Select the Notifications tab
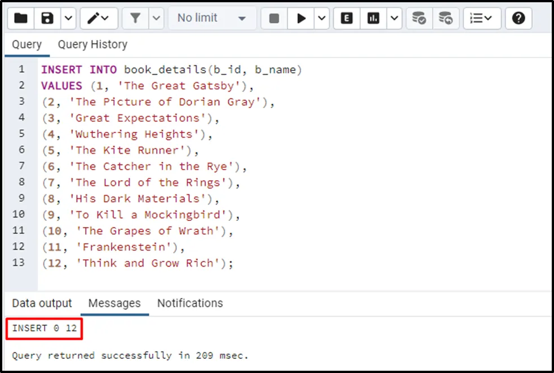Image resolution: width=554 pixels, height=373 pixels. coord(190,303)
